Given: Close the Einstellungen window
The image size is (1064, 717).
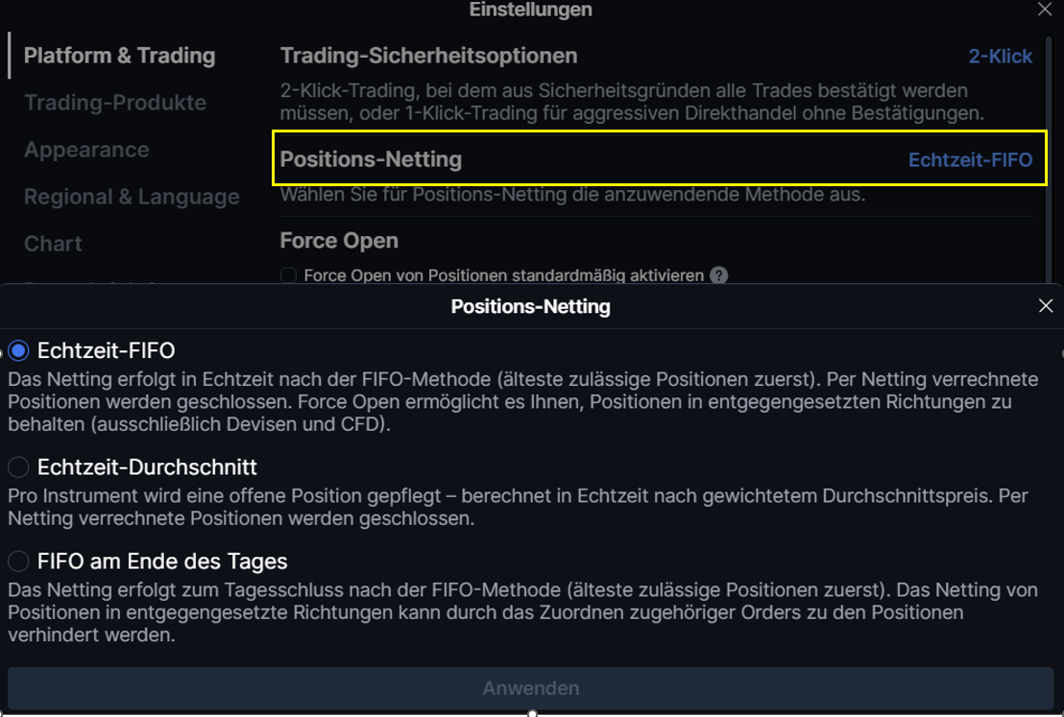Looking at the screenshot, I should tap(1045, 9).
